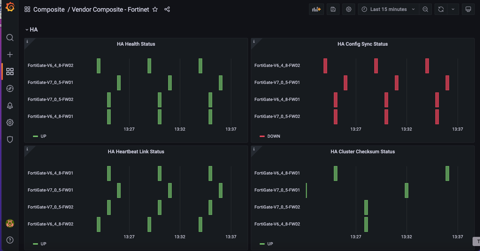The image size is (480, 251).
Task: Collapse the HA row
Action: (x=32, y=30)
